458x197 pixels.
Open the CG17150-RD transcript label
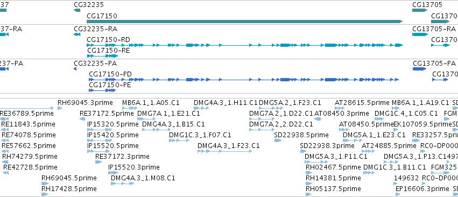tap(109, 40)
